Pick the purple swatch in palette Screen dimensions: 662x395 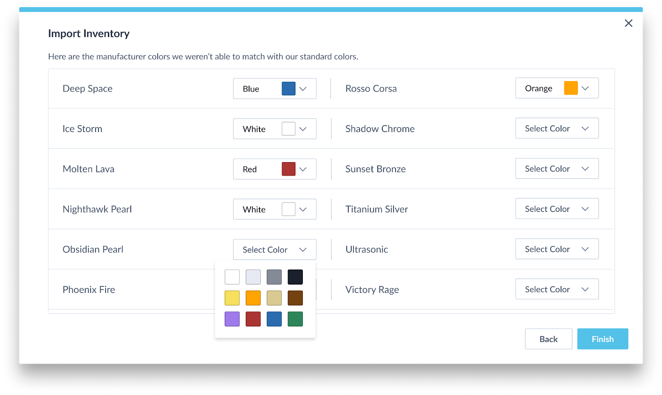pos(232,319)
